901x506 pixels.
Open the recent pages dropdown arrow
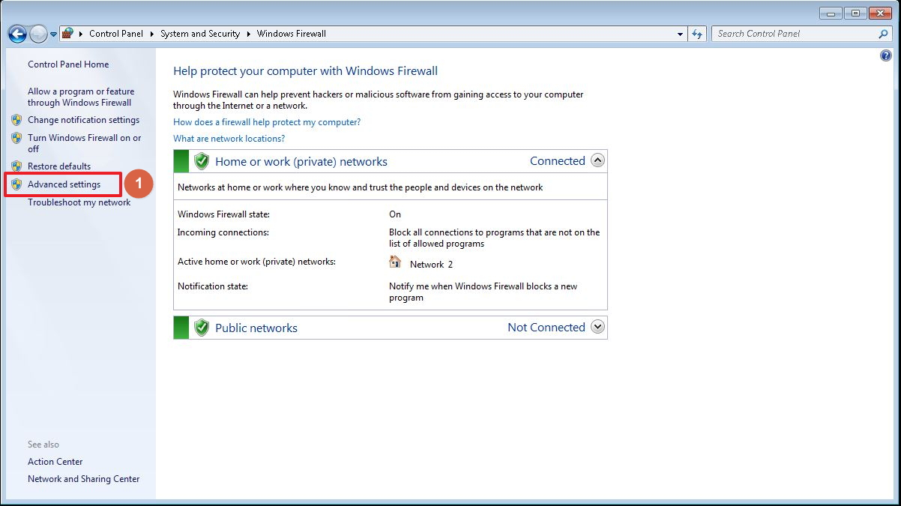coord(53,34)
